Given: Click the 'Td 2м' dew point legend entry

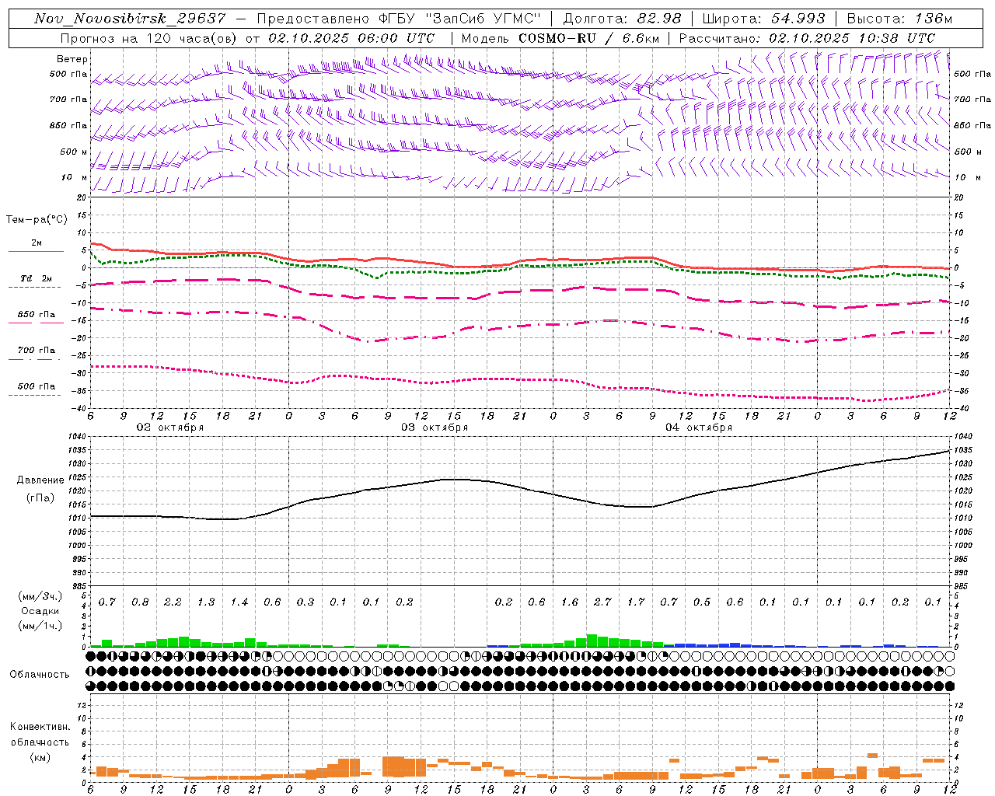Looking at the screenshot, I should pos(37,278).
